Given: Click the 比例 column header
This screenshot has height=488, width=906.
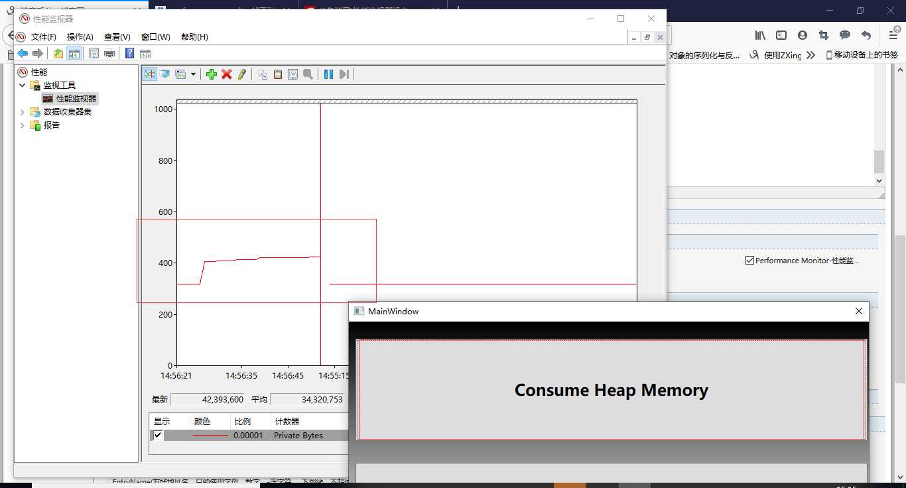Looking at the screenshot, I should [243, 422].
